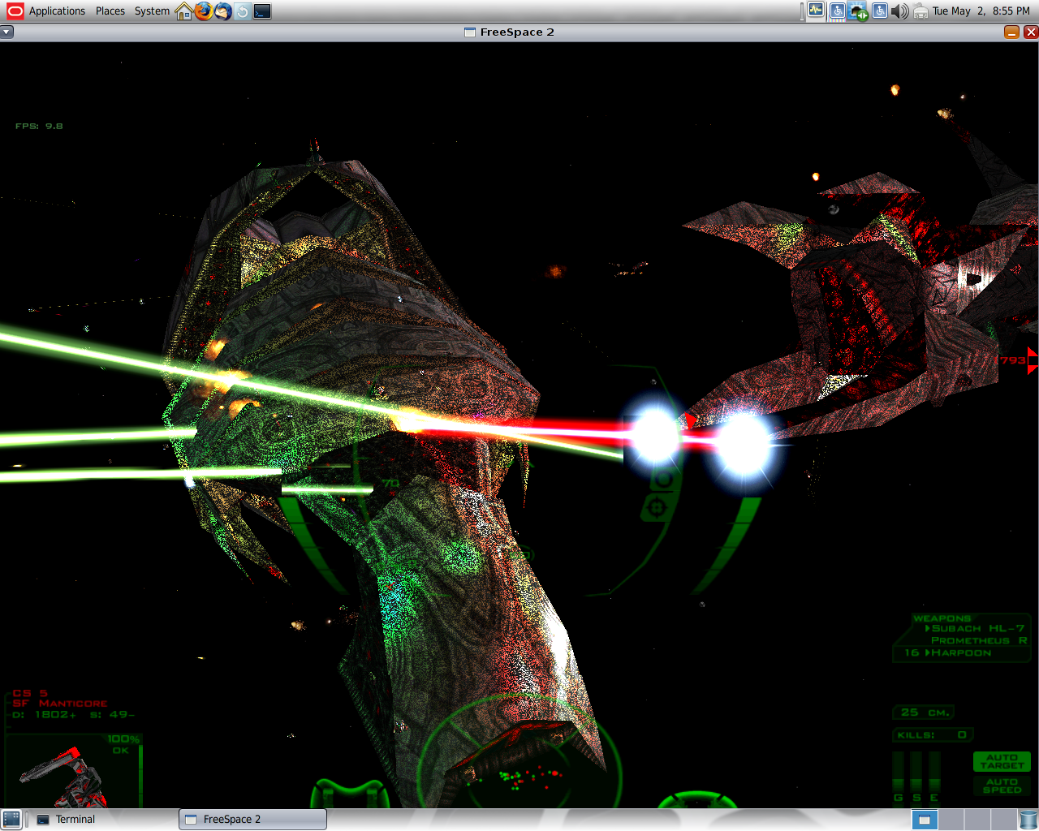
Task: Open Firefox from the top panel
Action: pyautogui.click(x=203, y=11)
